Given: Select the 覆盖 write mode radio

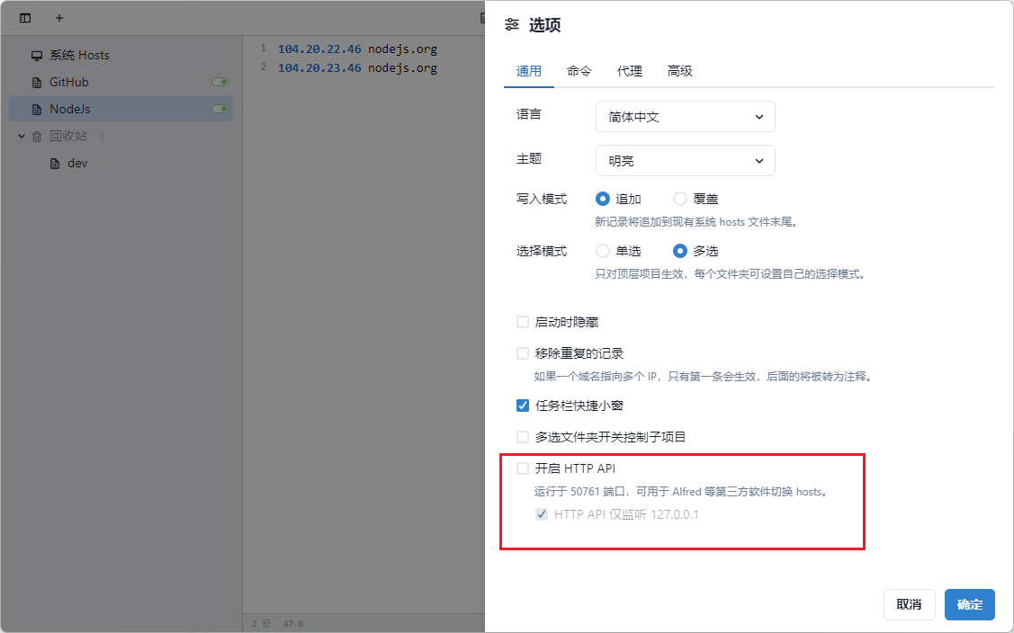Looking at the screenshot, I should pyautogui.click(x=680, y=199).
